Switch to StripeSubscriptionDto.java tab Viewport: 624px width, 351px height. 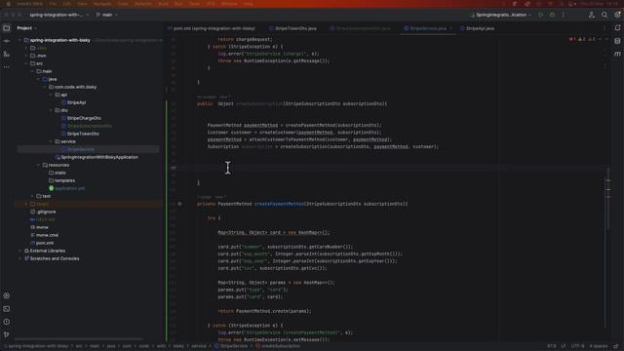pyautogui.click(x=361, y=28)
